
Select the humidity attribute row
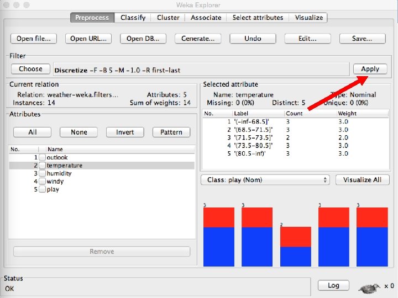point(102,173)
